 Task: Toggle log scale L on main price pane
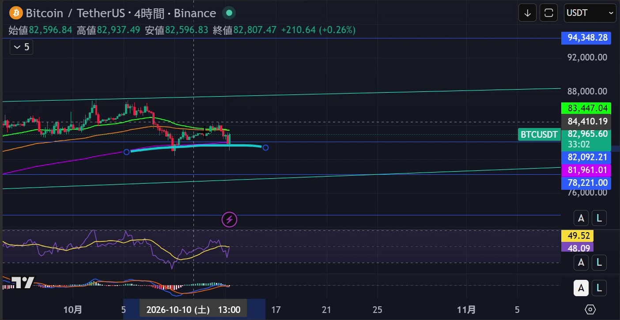(x=599, y=218)
